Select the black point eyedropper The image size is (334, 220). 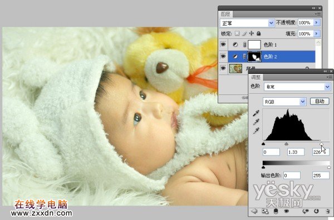pyautogui.click(x=256, y=113)
